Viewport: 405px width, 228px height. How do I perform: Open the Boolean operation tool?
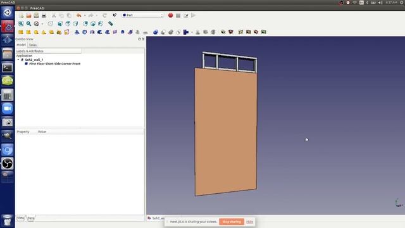[x=156, y=32]
